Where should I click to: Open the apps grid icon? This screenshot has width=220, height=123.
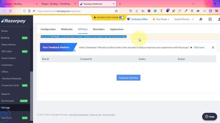click(x=210, y=19)
